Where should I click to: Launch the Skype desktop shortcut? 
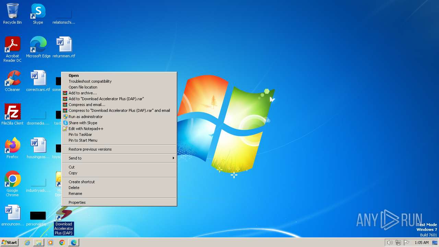[38, 14]
